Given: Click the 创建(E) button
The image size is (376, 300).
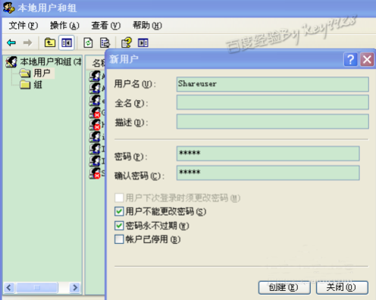Looking at the screenshot, I should [x=284, y=288].
